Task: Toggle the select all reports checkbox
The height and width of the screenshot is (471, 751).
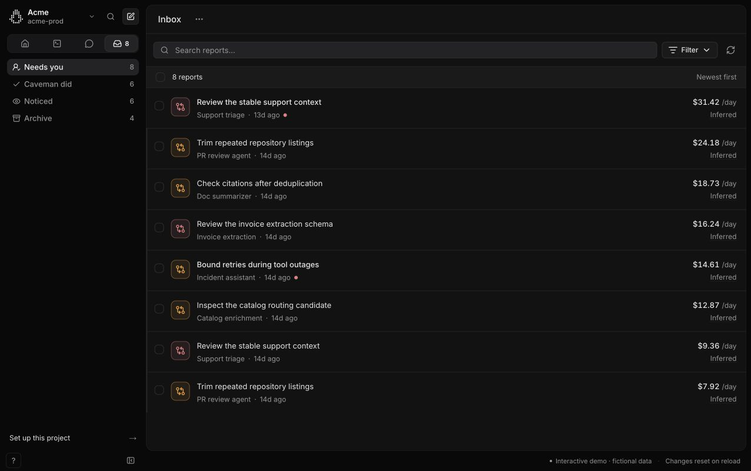Action: pos(160,77)
